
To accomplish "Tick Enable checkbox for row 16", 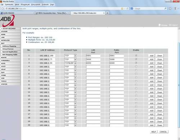I will tap(136, 110).
